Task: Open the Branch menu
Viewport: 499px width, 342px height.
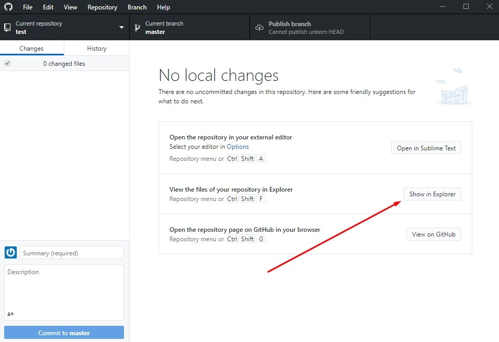Action: (x=137, y=7)
